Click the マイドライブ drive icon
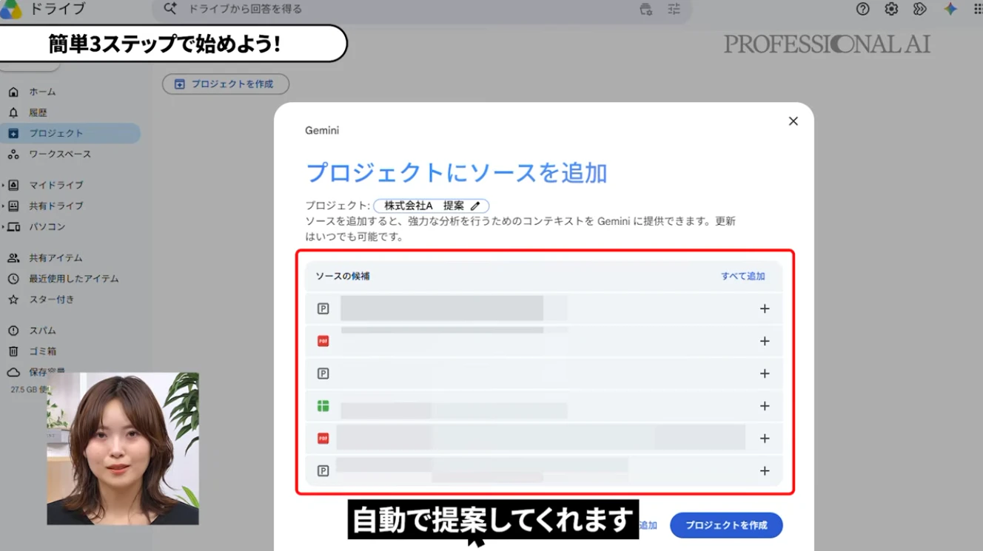Viewport: 983px width, 551px height. [x=13, y=185]
